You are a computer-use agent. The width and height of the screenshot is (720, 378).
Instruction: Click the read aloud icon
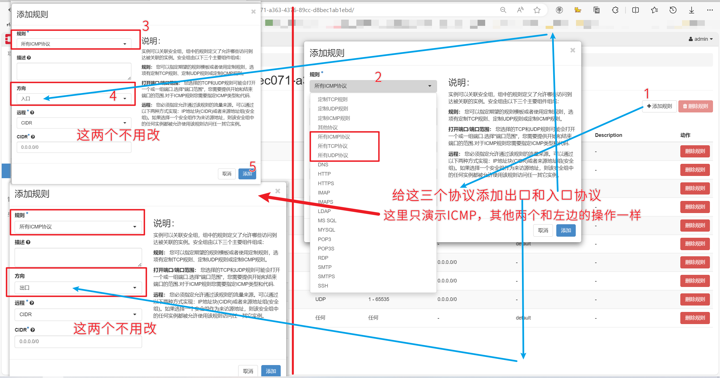coord(520,10)
